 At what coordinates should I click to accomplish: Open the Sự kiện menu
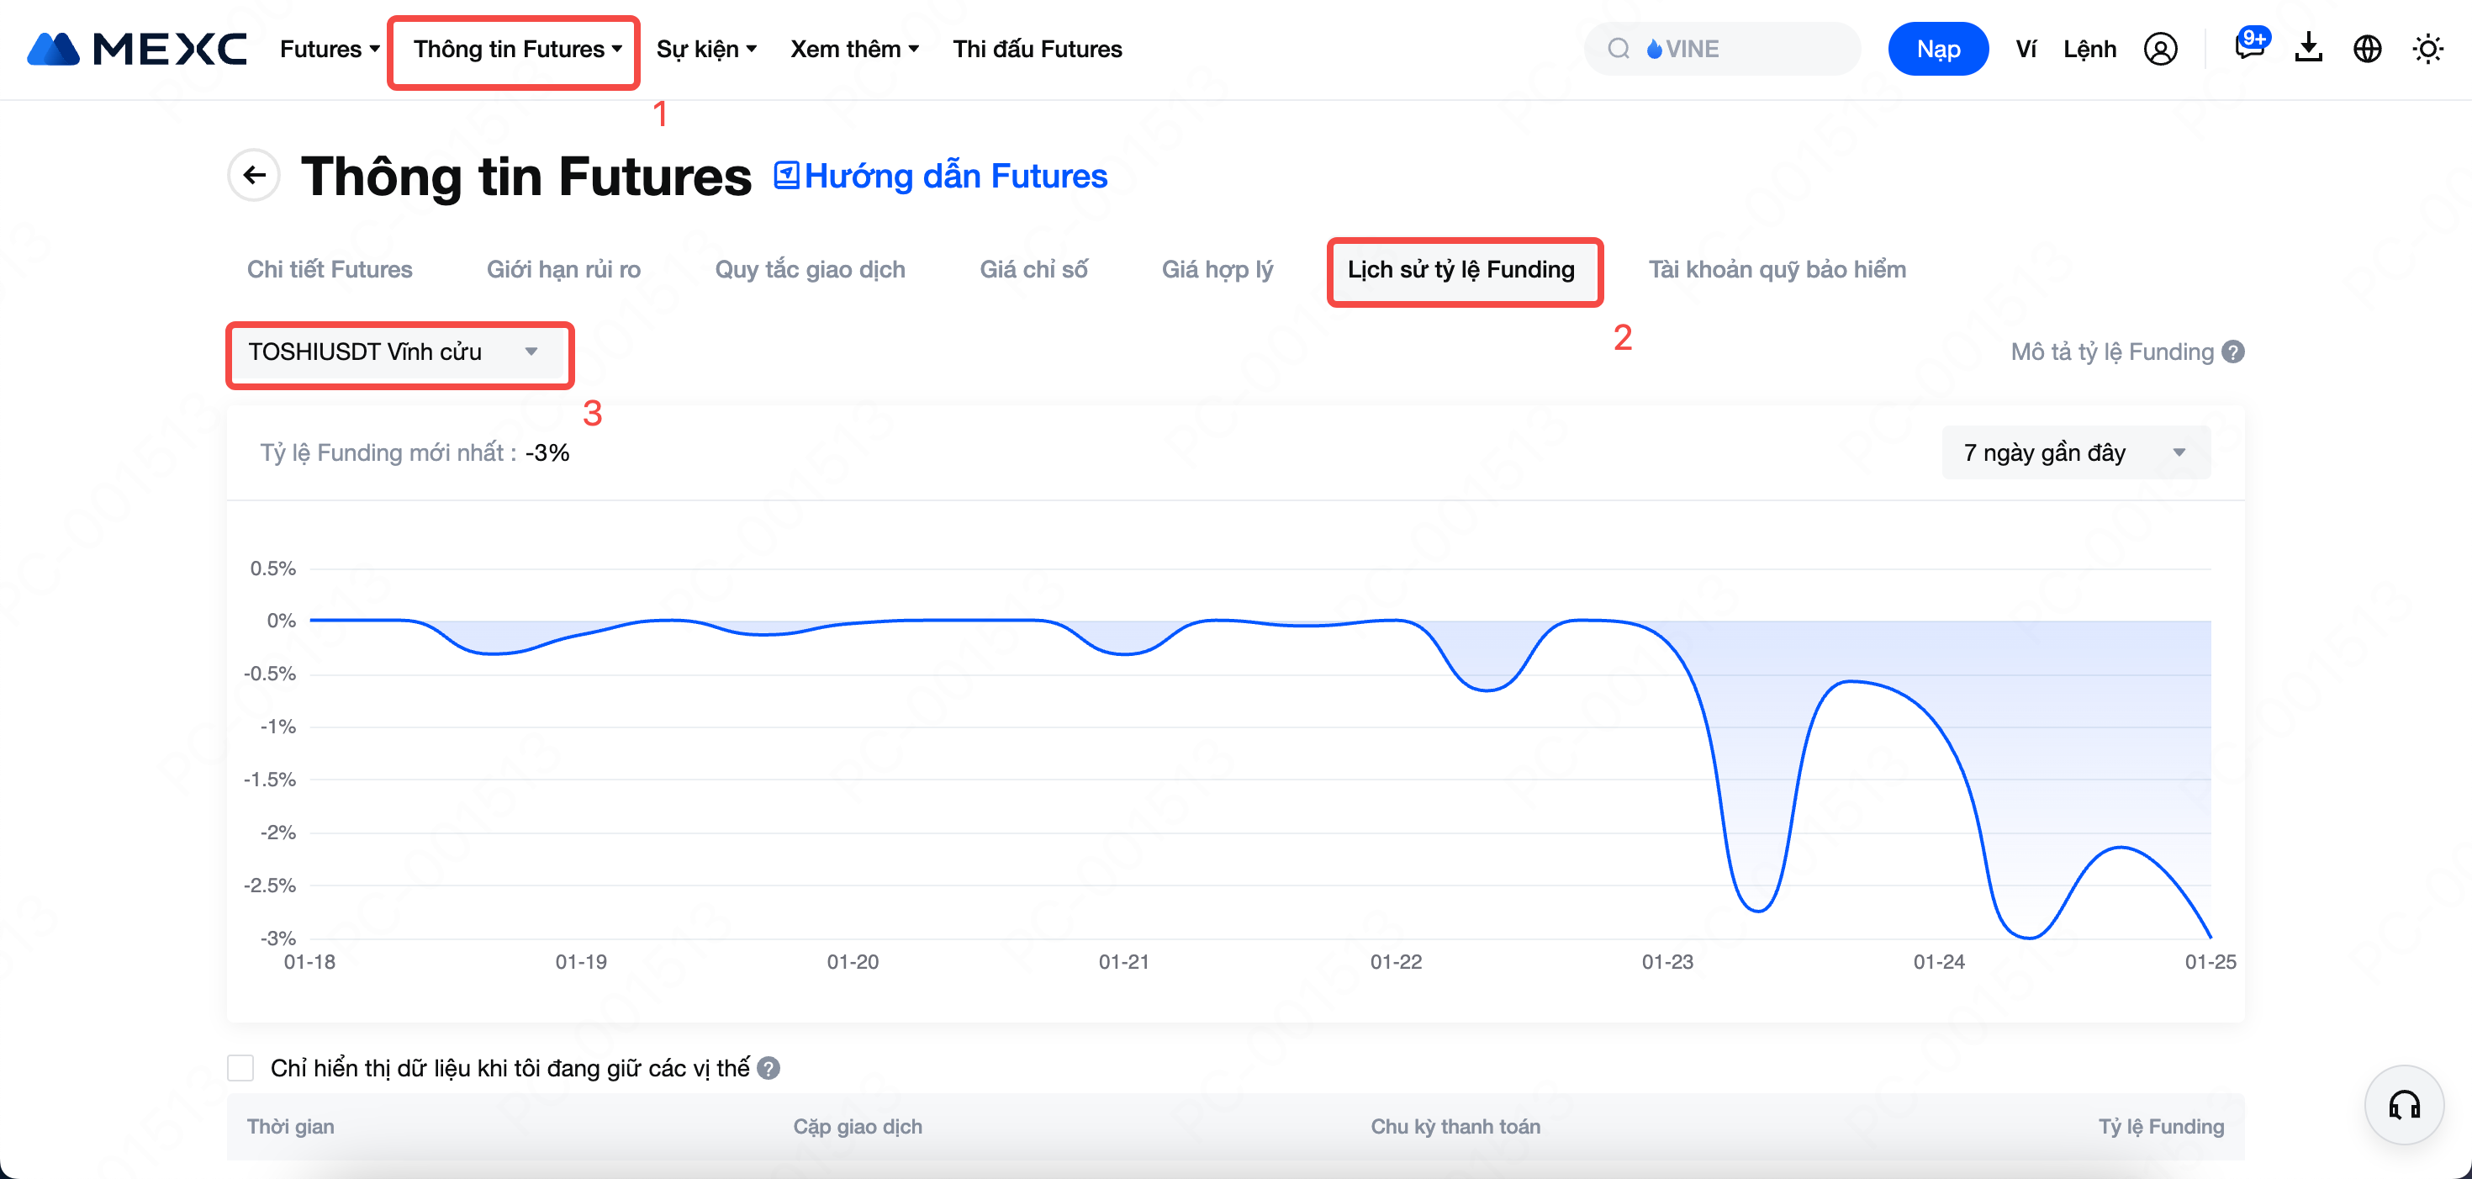click(706, 49)
